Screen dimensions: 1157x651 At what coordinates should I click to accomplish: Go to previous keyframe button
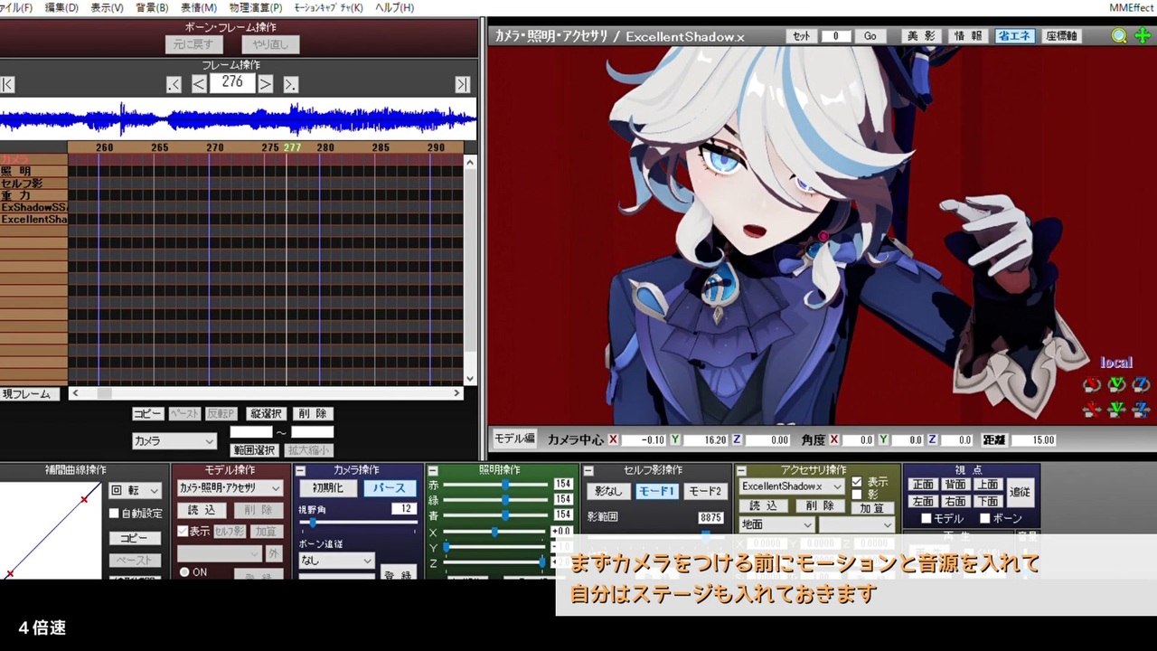click(x=174, y=84)
